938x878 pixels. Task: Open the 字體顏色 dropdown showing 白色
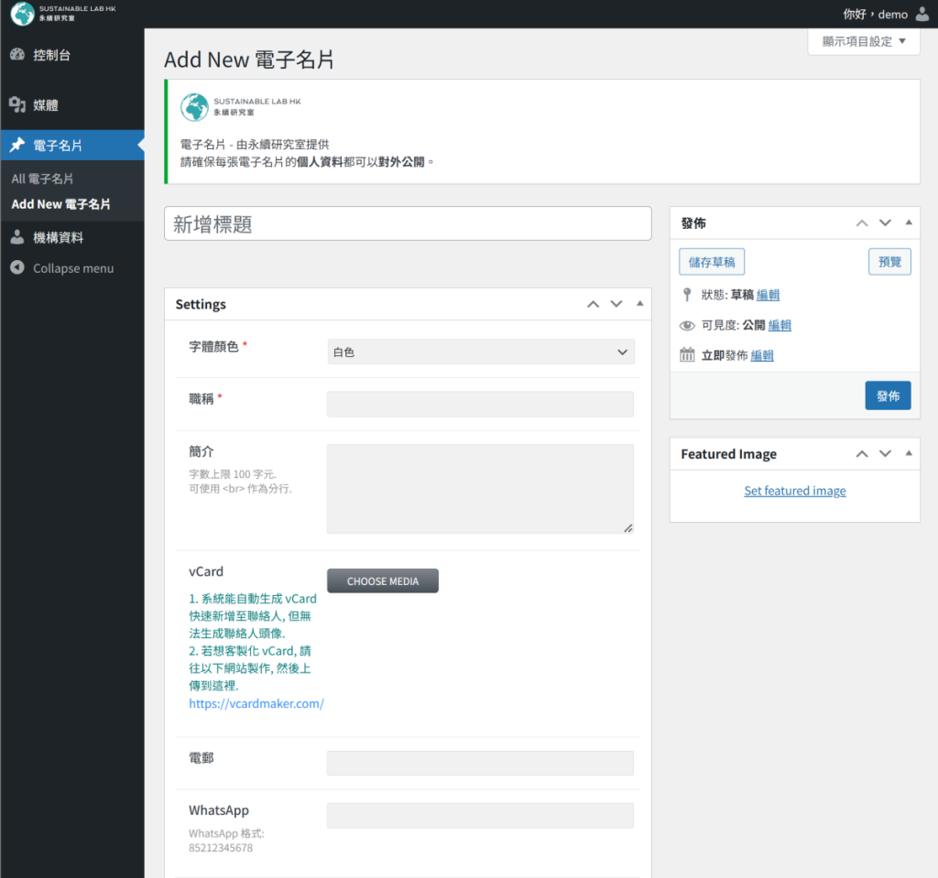(x=480, y=352)
